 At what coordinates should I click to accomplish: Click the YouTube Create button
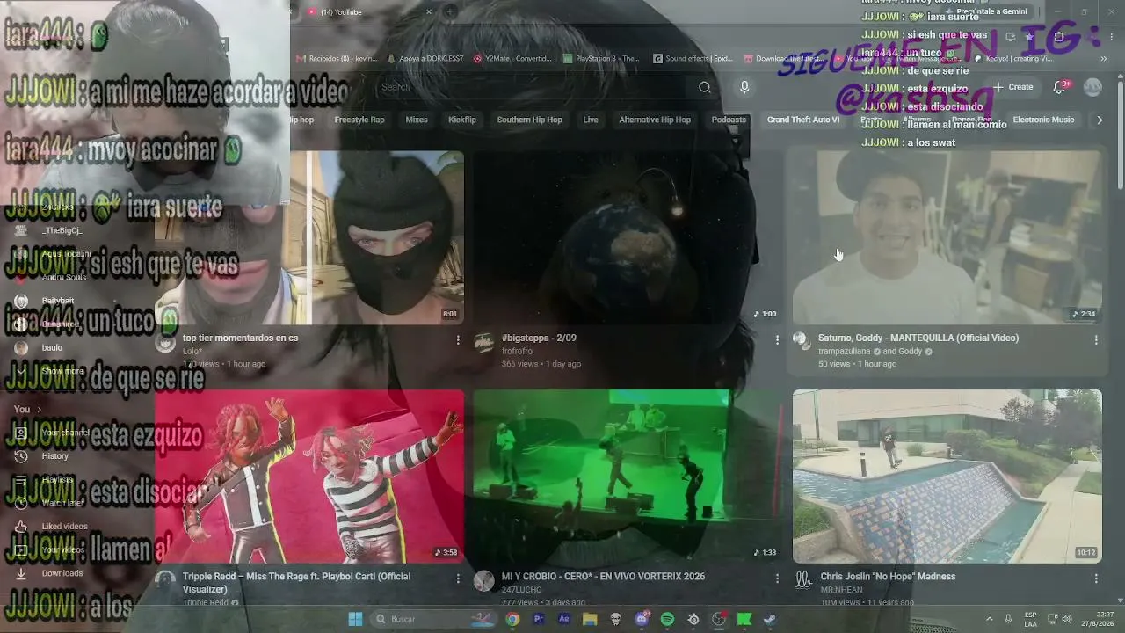coord(1012,87)
